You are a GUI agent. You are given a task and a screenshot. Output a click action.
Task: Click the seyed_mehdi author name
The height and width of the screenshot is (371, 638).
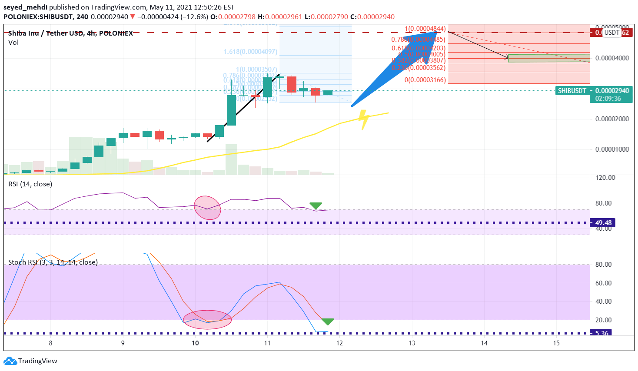25,7
